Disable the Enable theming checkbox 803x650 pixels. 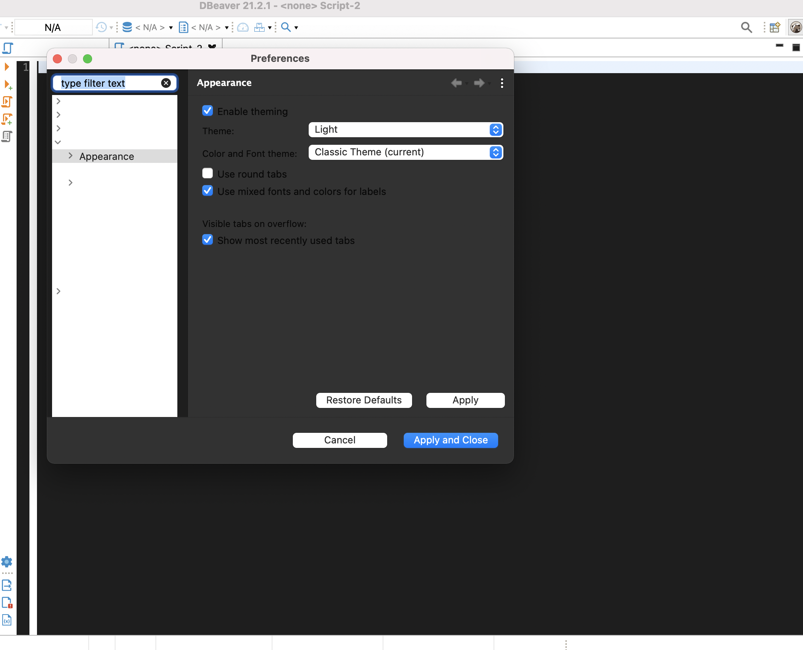pos(208,110)
